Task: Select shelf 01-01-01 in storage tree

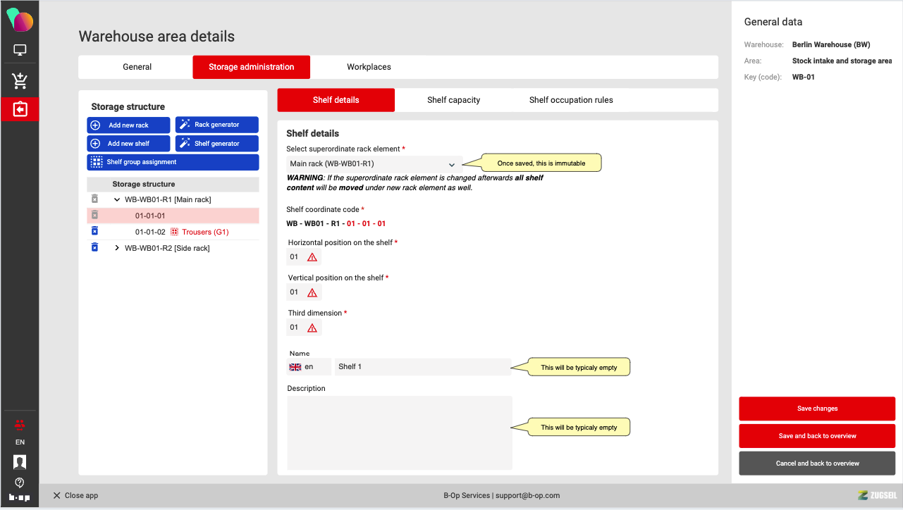Action: tap(150, 216)
